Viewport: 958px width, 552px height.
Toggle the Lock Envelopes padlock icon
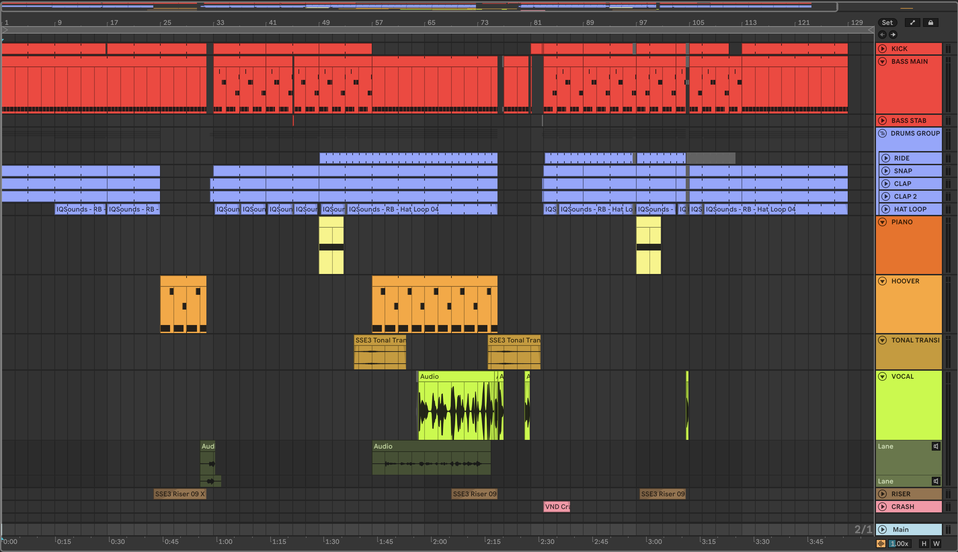931,23
